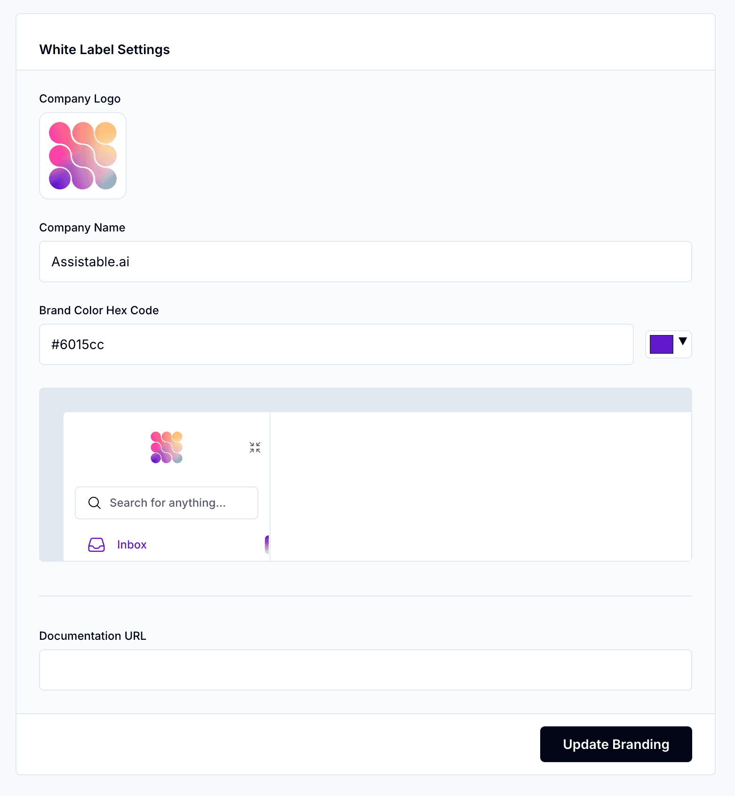Open the color chooser beside #6015cc input

(668, 344)
